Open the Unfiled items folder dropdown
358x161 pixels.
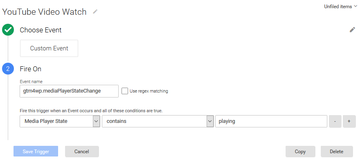(340, 7)
